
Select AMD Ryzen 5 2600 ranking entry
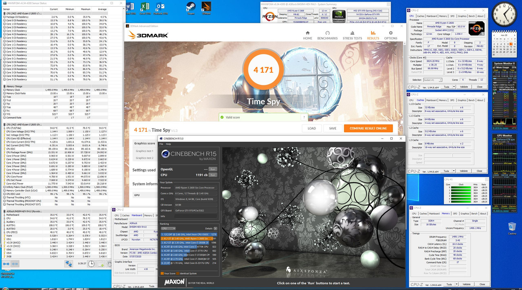tap(189, 239)
